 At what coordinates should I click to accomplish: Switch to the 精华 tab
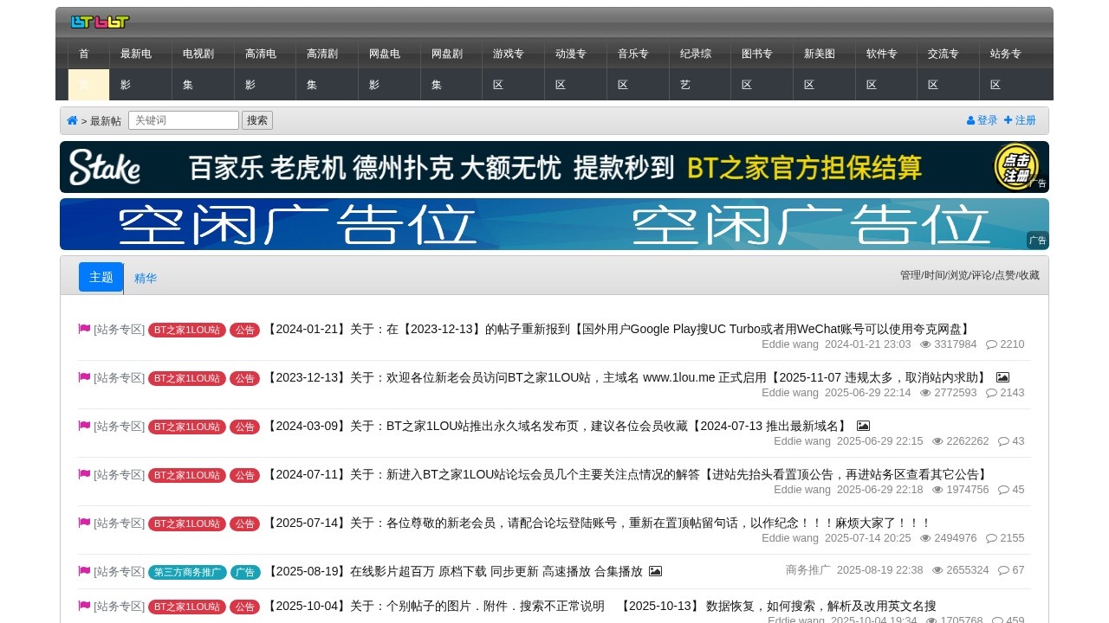pos(146,278)
